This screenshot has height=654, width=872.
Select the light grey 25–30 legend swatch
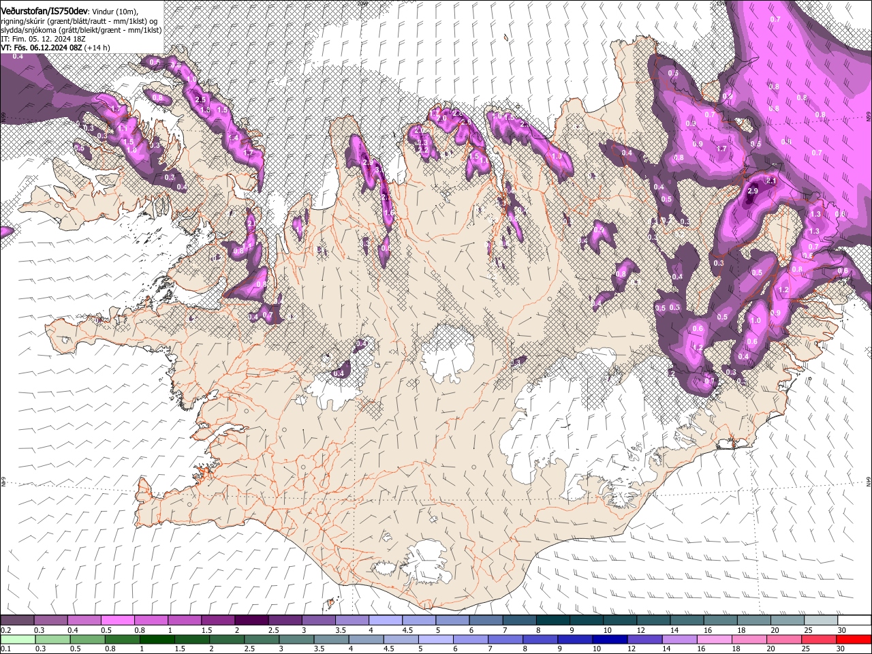coord(820,620)
